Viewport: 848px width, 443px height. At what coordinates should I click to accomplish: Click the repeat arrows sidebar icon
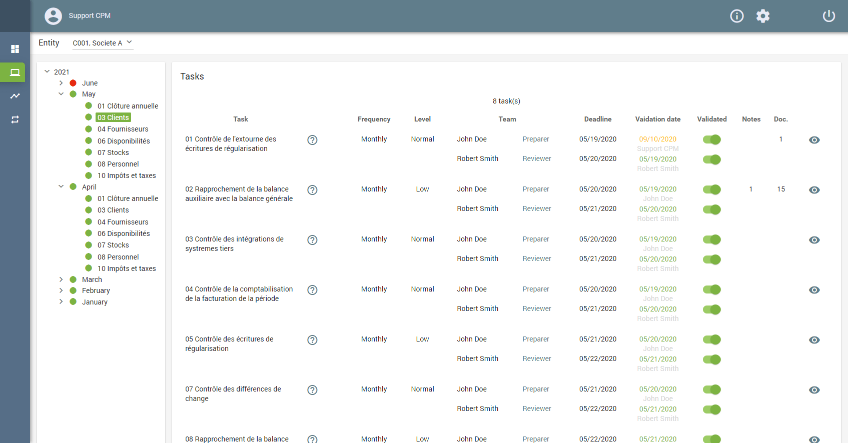pos(15,119)
